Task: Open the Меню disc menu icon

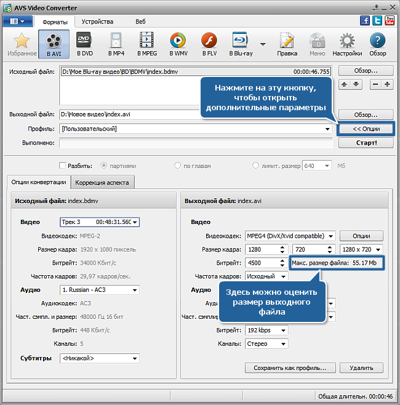Action: [x=318, y=44]
